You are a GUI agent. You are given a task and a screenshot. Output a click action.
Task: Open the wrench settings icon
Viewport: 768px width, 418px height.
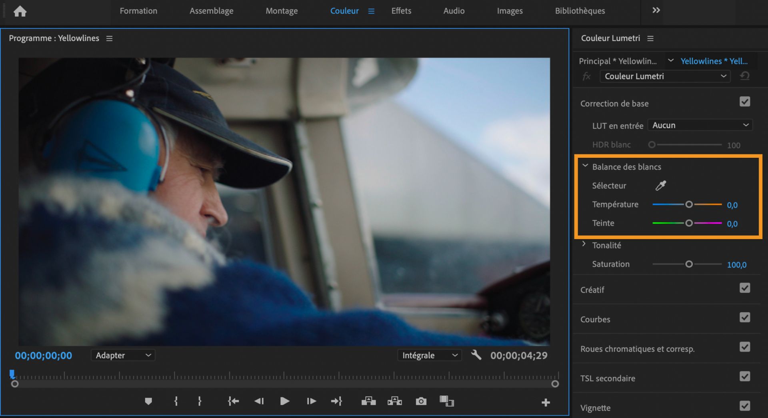pyautogui.click(x=476, y=355)
